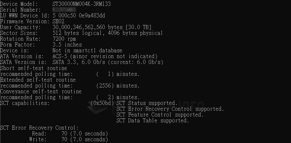The width and height of the screenshot is (291, 143).
Task: Click the "Short self-test routine" line
Action: [x=33, y=68]
